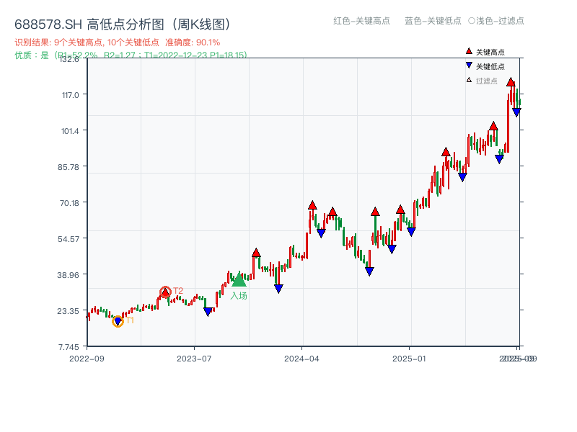Click red triangle icon of 关键高点 legend
This screenshot has width=577, height=432.
pyautogui.click(x=469, y=51)
